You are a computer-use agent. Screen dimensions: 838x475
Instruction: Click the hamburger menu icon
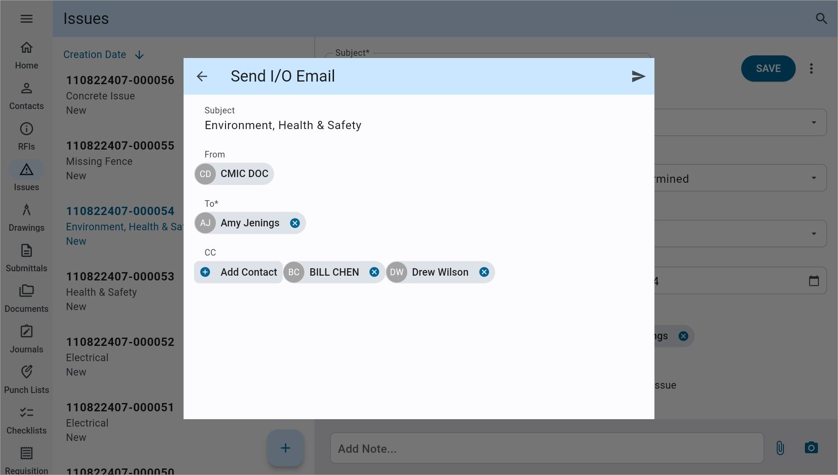pyautogui.click(x=27, y=18)
